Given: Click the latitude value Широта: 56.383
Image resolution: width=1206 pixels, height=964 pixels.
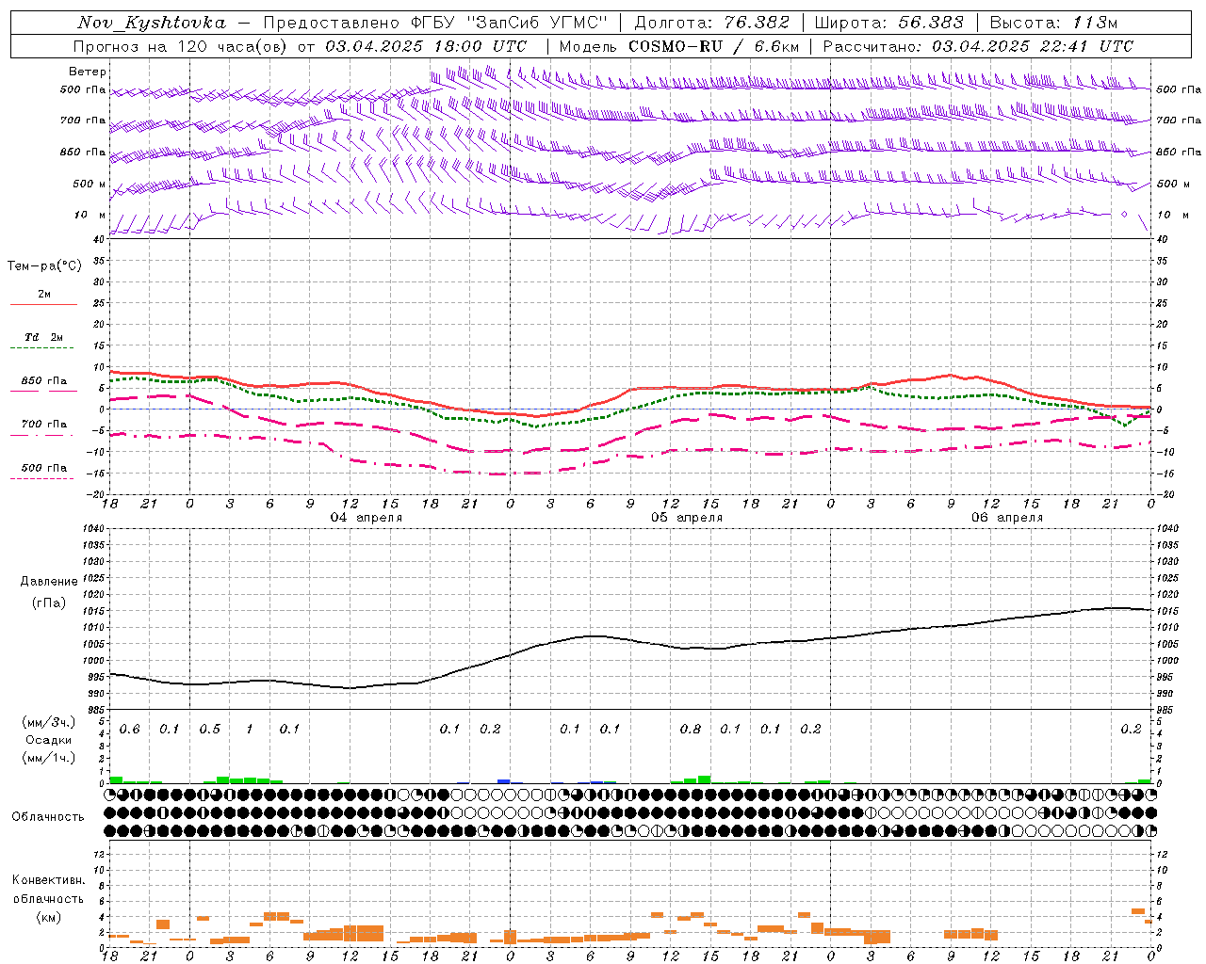Looking at the screenshot, I should (888, 23).
